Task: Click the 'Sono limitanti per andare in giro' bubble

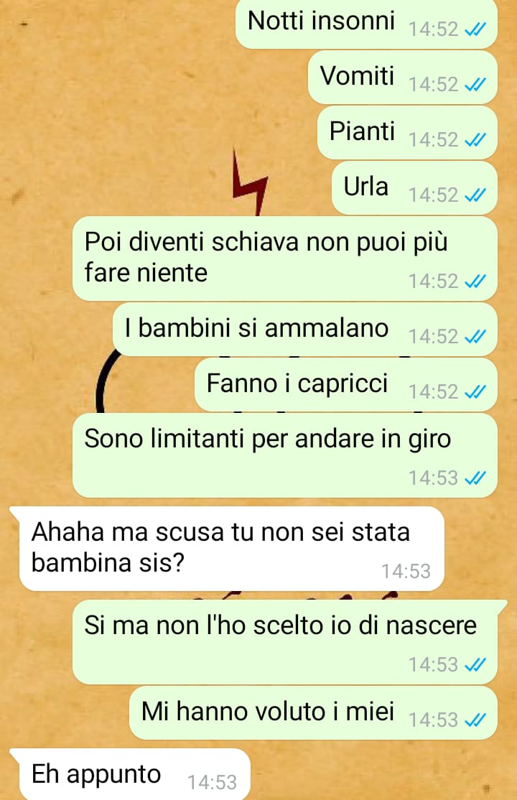Action: (285, 455)
